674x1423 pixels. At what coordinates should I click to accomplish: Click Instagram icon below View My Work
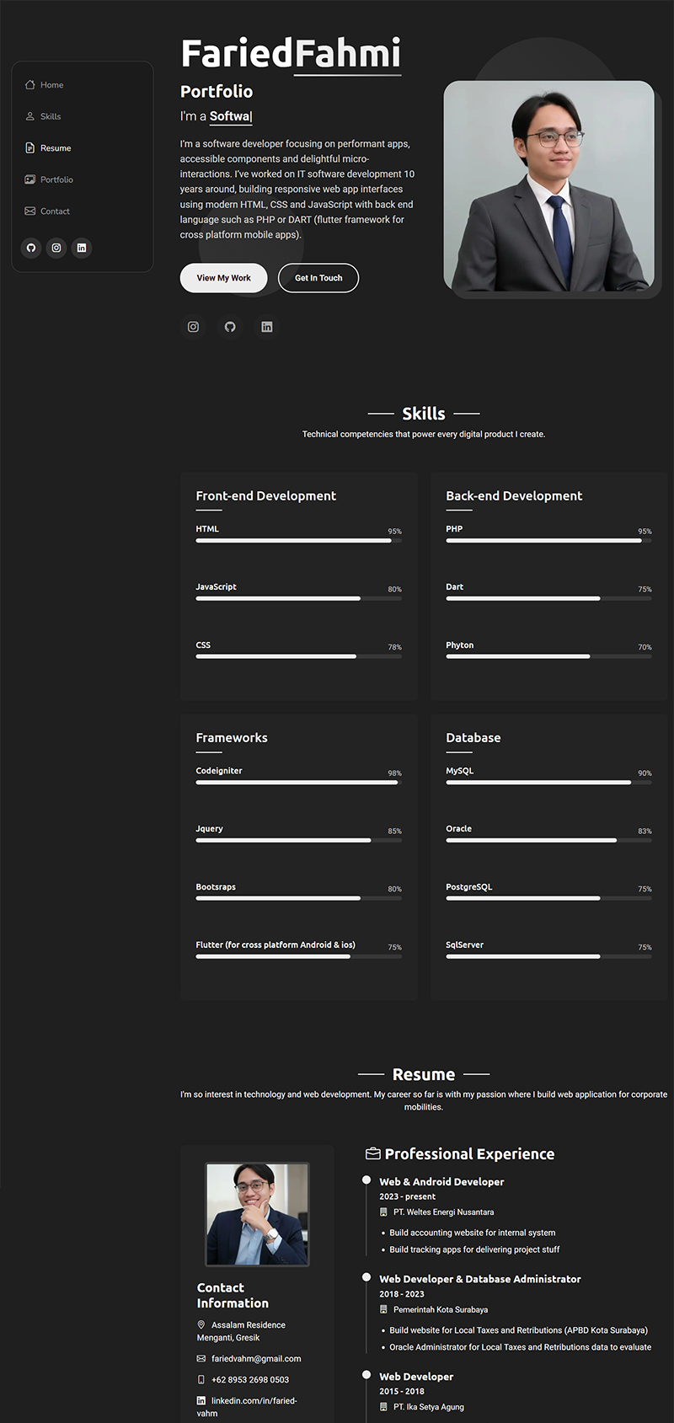(x=193, y=327)
